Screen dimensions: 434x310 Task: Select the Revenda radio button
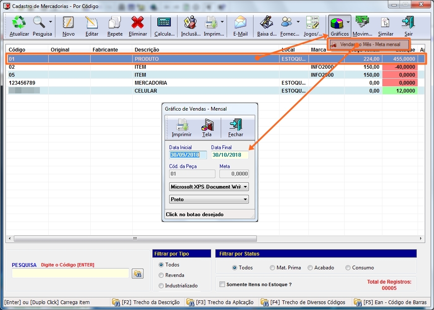(161, 275)
